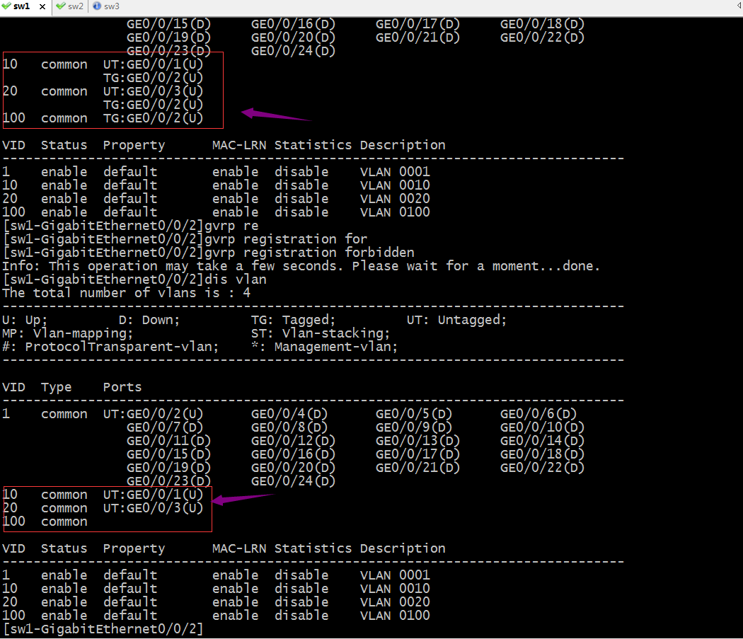Click 'GE0/0/22(D)' in the lower ports list
Image resolution: width=743 pixels, height=639 pixels.
pos(542,468)
